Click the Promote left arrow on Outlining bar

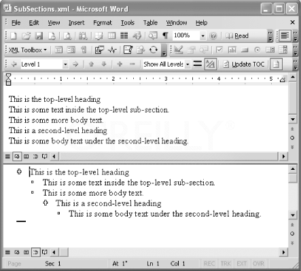pyautogui.click(x=14, y=65)
